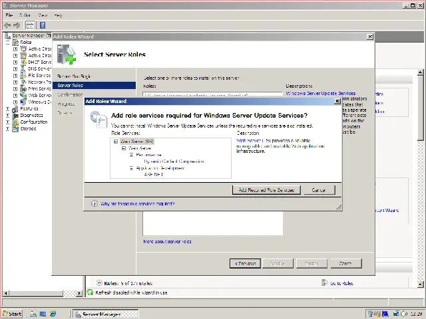Click the Print Services role icon
426x319 pixels.
click(23, 88)
